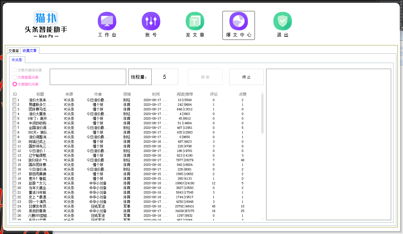Click the 退出 shield exit icon
This screenshot has height=234, width=403.
pyautogui.click(x=282, y=21)
